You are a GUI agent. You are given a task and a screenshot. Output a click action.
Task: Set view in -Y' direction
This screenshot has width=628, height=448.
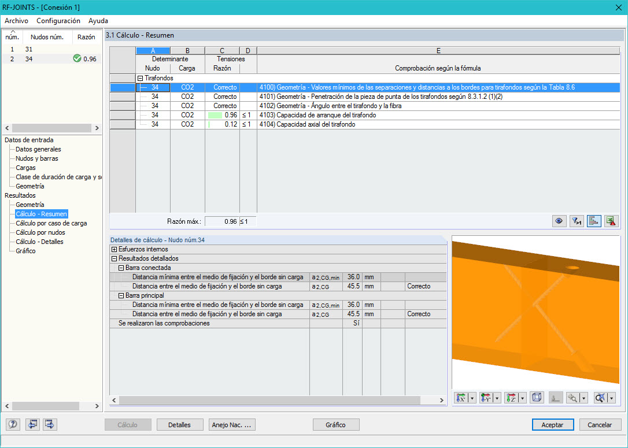(x=486, y=398)
